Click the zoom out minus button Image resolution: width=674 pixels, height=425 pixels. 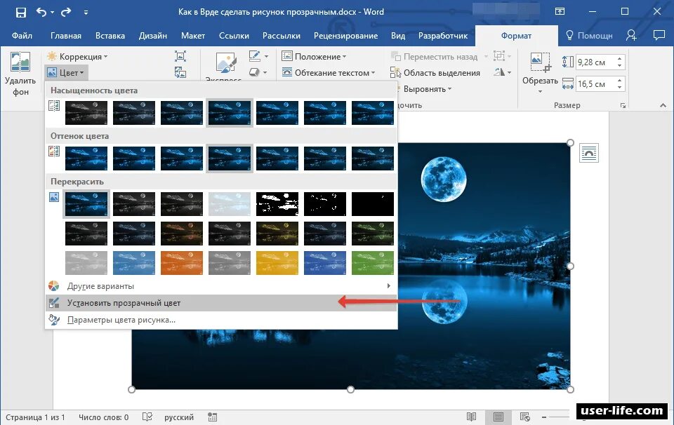(543, 417)
